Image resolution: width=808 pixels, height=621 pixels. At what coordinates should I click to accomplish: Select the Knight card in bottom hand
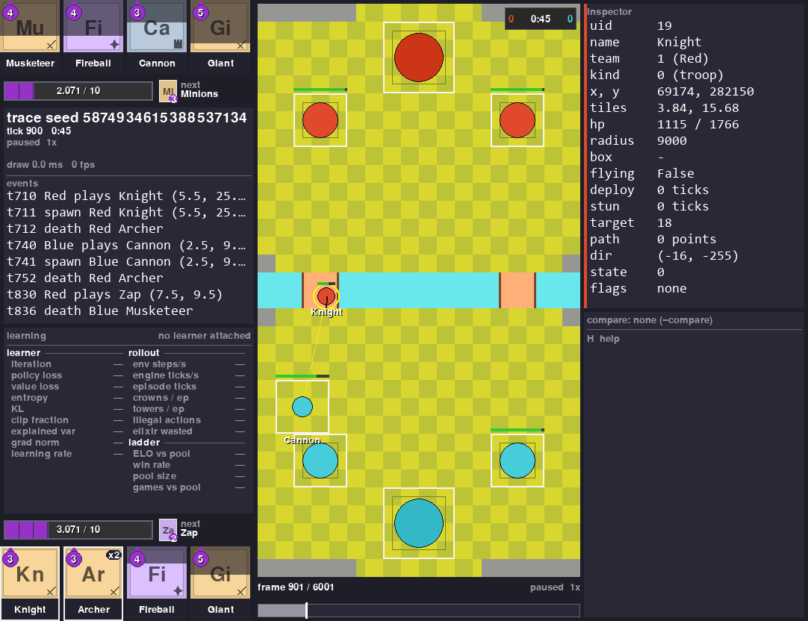coord(30,582)
